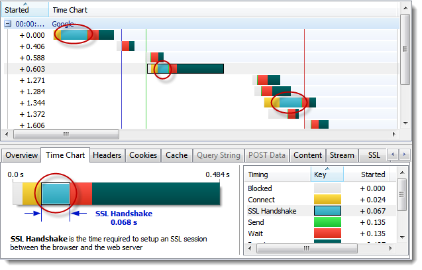Image resolution: width=422 pixels, height=270 pixels.
Task: Select the Wait timing row
Action: (x=320, y=234)
